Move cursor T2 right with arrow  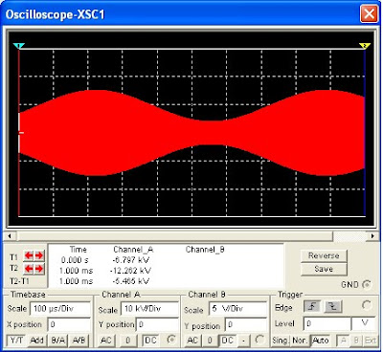point(39,269)
